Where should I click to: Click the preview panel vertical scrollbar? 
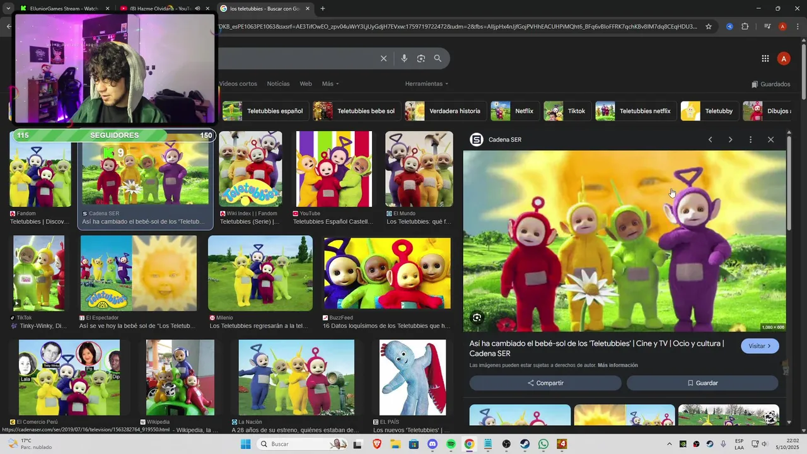click(x=789, y=183)
